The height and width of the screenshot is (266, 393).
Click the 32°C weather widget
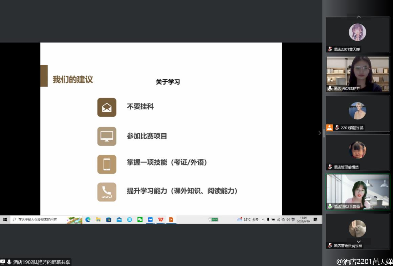[248, 219]
